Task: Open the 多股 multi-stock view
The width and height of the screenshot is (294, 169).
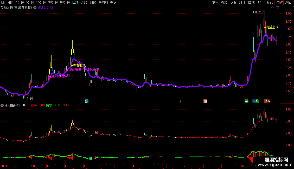Action: click(233, 2)
